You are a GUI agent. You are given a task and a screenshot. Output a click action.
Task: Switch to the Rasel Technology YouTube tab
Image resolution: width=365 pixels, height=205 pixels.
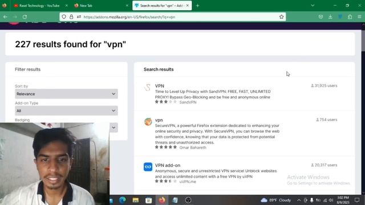click(40, 6)
